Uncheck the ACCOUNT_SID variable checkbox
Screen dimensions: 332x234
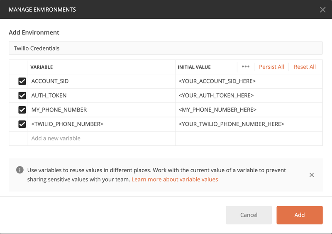pyautogui.click(x=22, y=81)
